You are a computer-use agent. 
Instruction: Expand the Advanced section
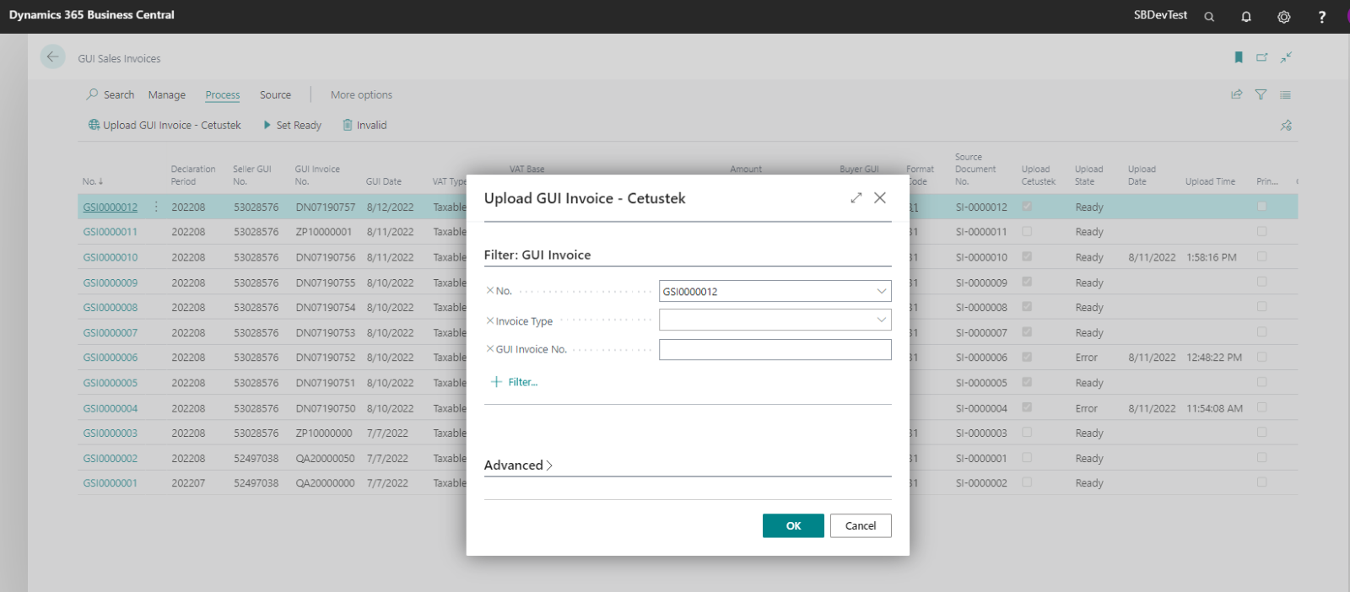(x=518, y=465)
